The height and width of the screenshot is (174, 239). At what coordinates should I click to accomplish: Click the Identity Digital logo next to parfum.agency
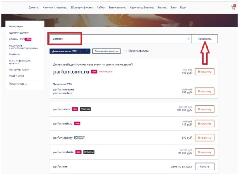(x=80, y=138)
